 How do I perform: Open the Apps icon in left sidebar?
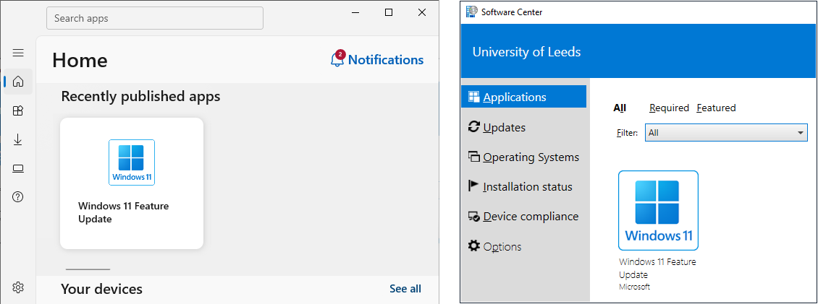[18, 110]
